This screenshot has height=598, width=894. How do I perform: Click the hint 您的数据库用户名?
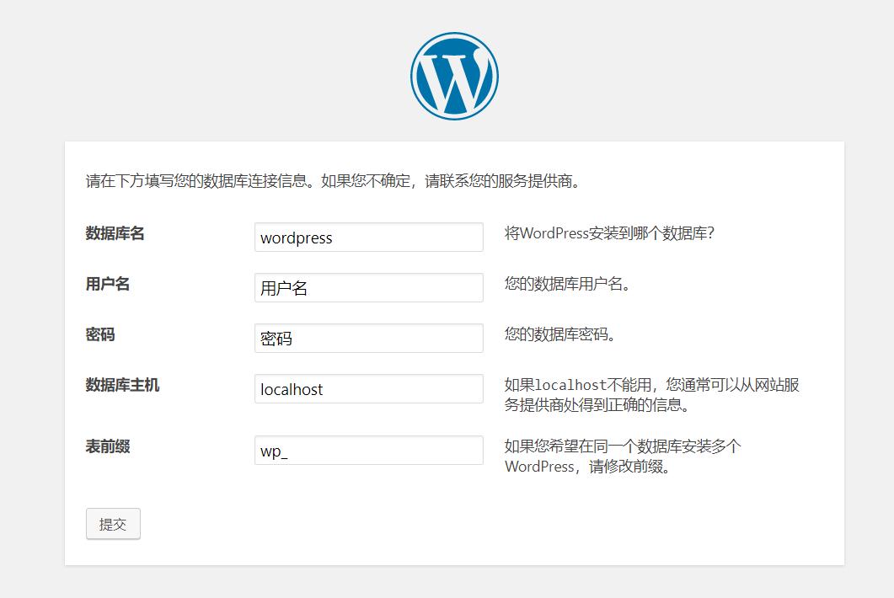click(x=569, y=285)
